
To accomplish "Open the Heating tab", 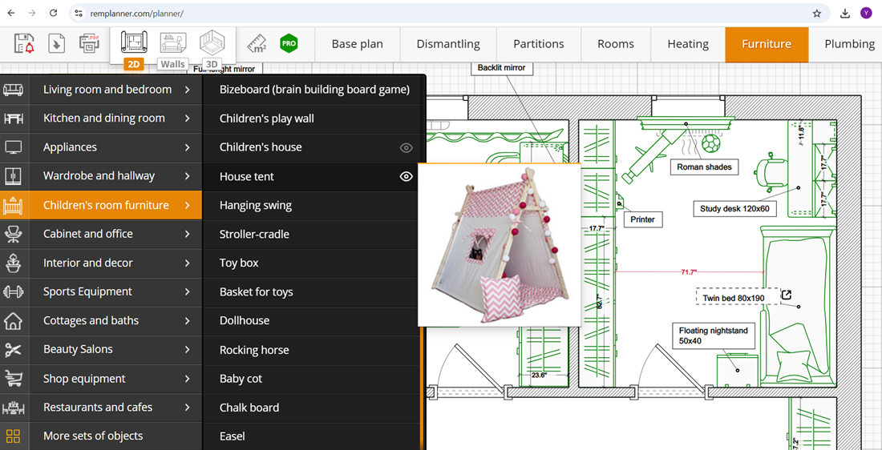I will [688, 44].
